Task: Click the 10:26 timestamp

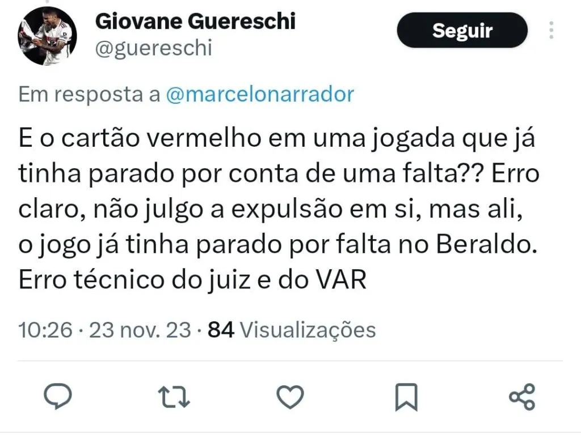Action: (x=45, y=330)
